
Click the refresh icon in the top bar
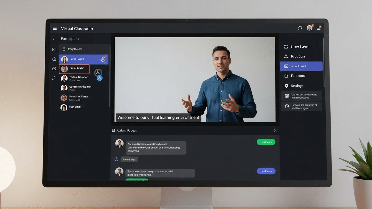point(300,28)
